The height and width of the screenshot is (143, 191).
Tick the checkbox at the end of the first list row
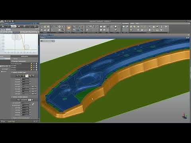pos(37,64)
